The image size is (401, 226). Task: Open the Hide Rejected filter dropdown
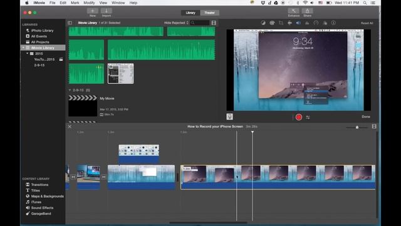tap(176, 23)
